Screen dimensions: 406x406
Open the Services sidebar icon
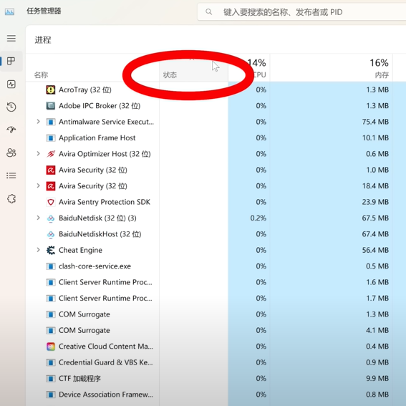click(x=11, y=198)
